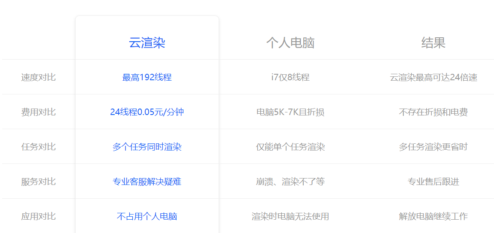
Task: Click the 个人电脑 column header
Action: tap(290, 43)
